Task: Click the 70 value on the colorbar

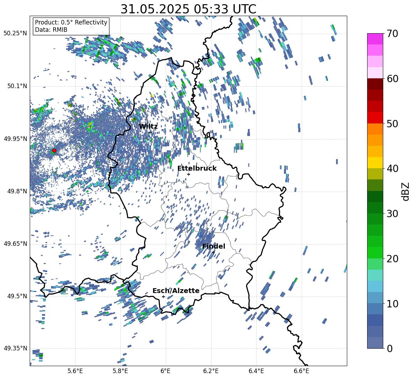Action: pyautogui.click(x=392, y=34)
